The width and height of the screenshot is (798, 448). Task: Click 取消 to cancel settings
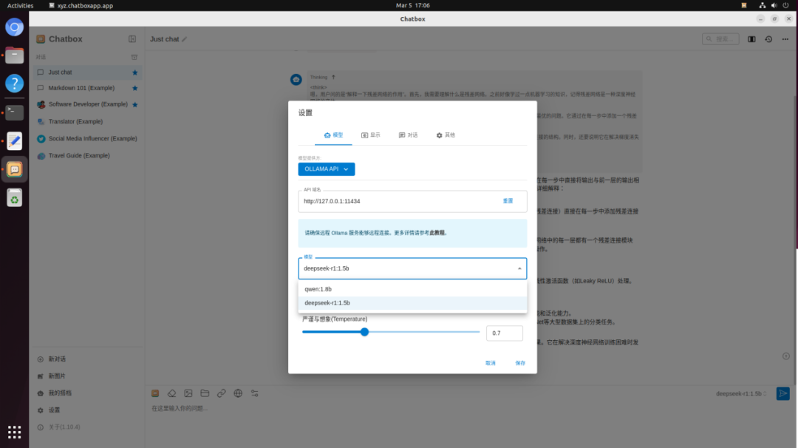pos(490,363)
